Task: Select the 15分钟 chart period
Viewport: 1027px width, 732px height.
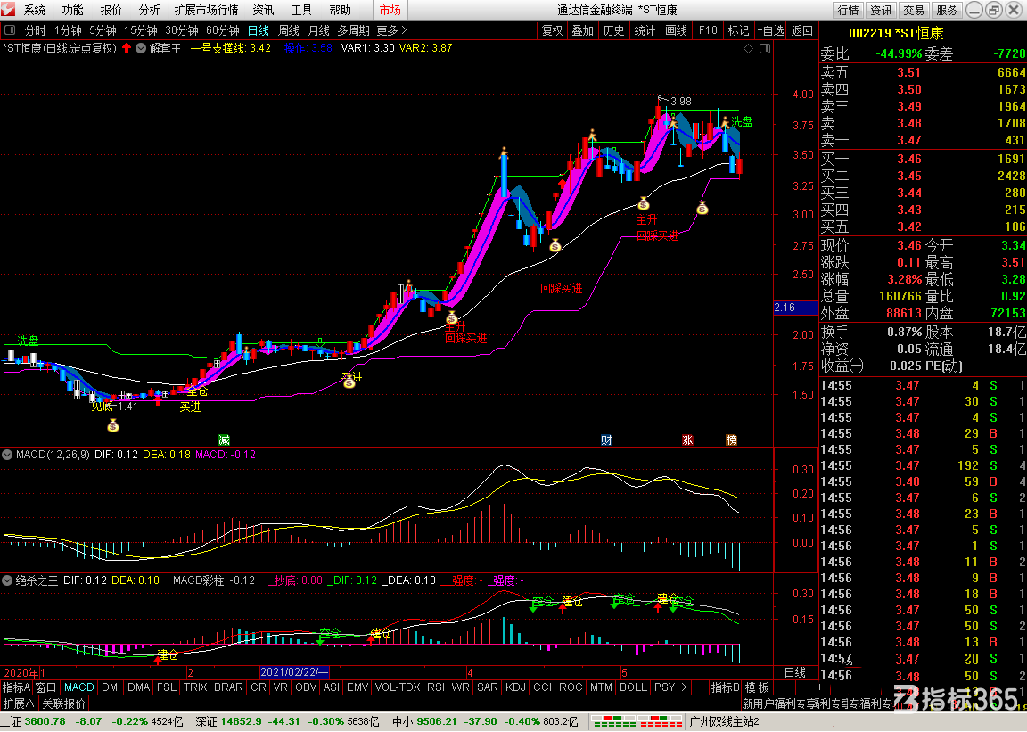Action: (141, 30)
